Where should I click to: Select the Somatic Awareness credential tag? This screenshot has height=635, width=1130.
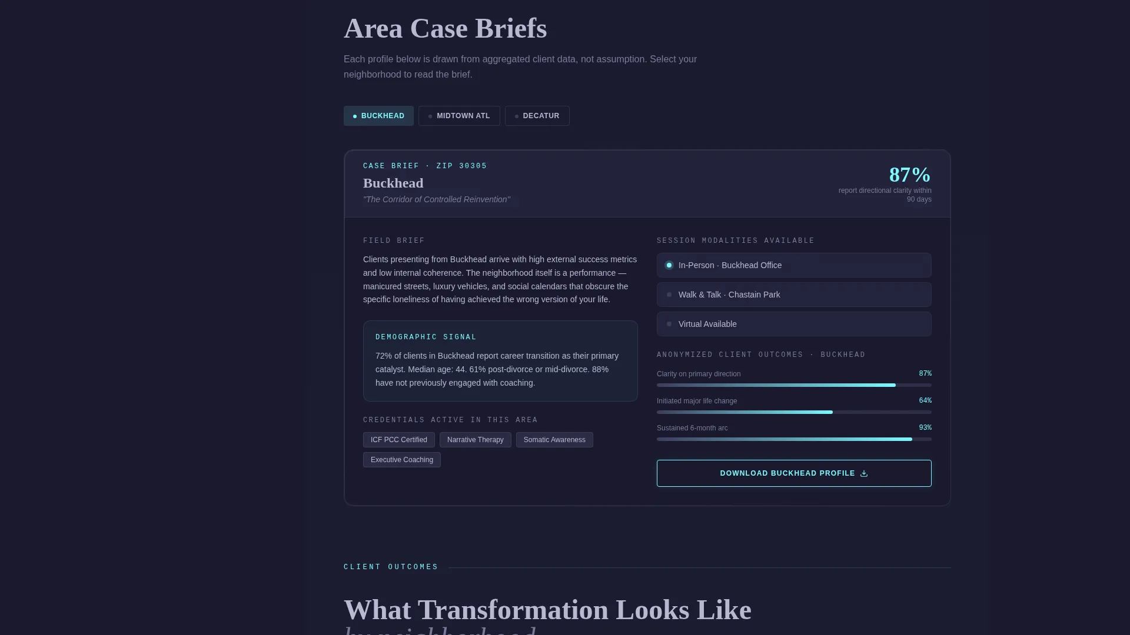coord(554,440)
